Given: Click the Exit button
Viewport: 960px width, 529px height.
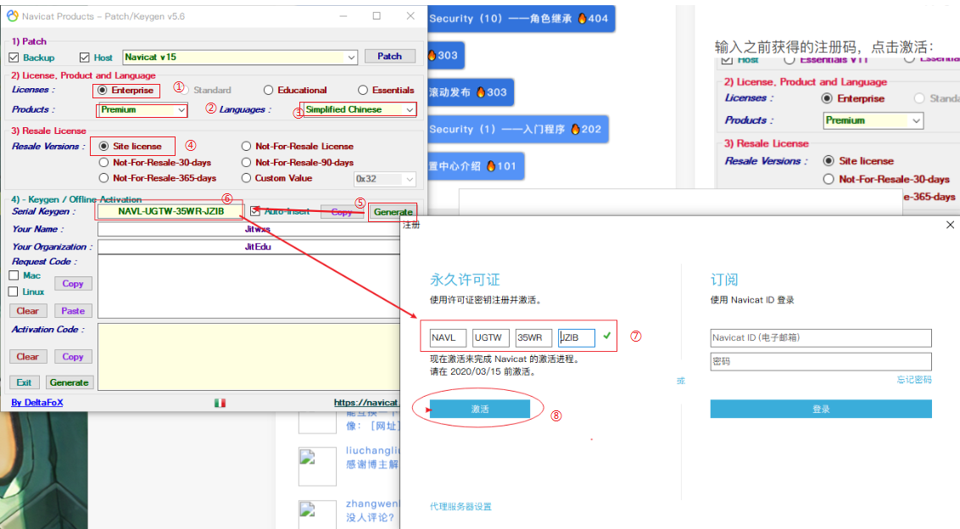Looking at the screenshot, I should (24, 382).
